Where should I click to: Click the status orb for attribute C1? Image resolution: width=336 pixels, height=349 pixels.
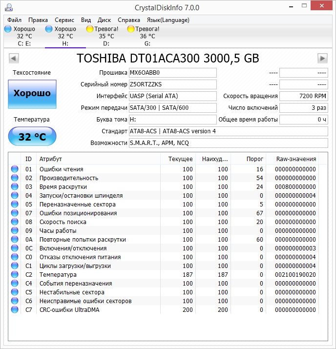[15, 266]
